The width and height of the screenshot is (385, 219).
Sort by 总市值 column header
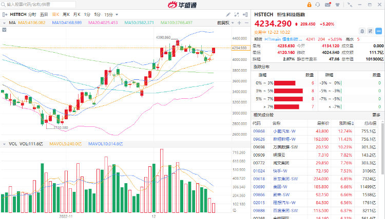[370, 123]
